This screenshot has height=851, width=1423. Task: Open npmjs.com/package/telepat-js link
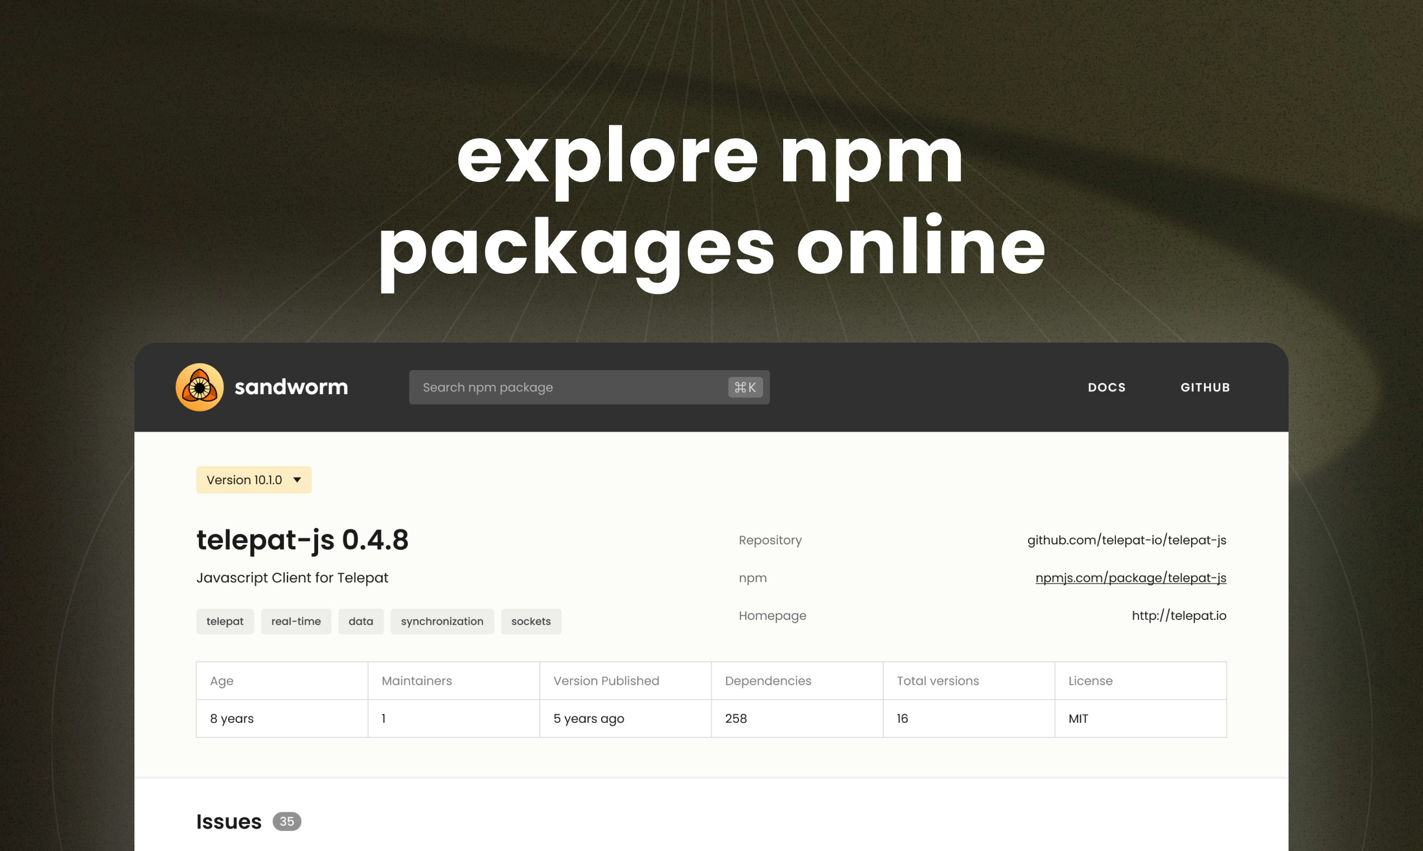pyautogui.click(x=1131, y=578)
